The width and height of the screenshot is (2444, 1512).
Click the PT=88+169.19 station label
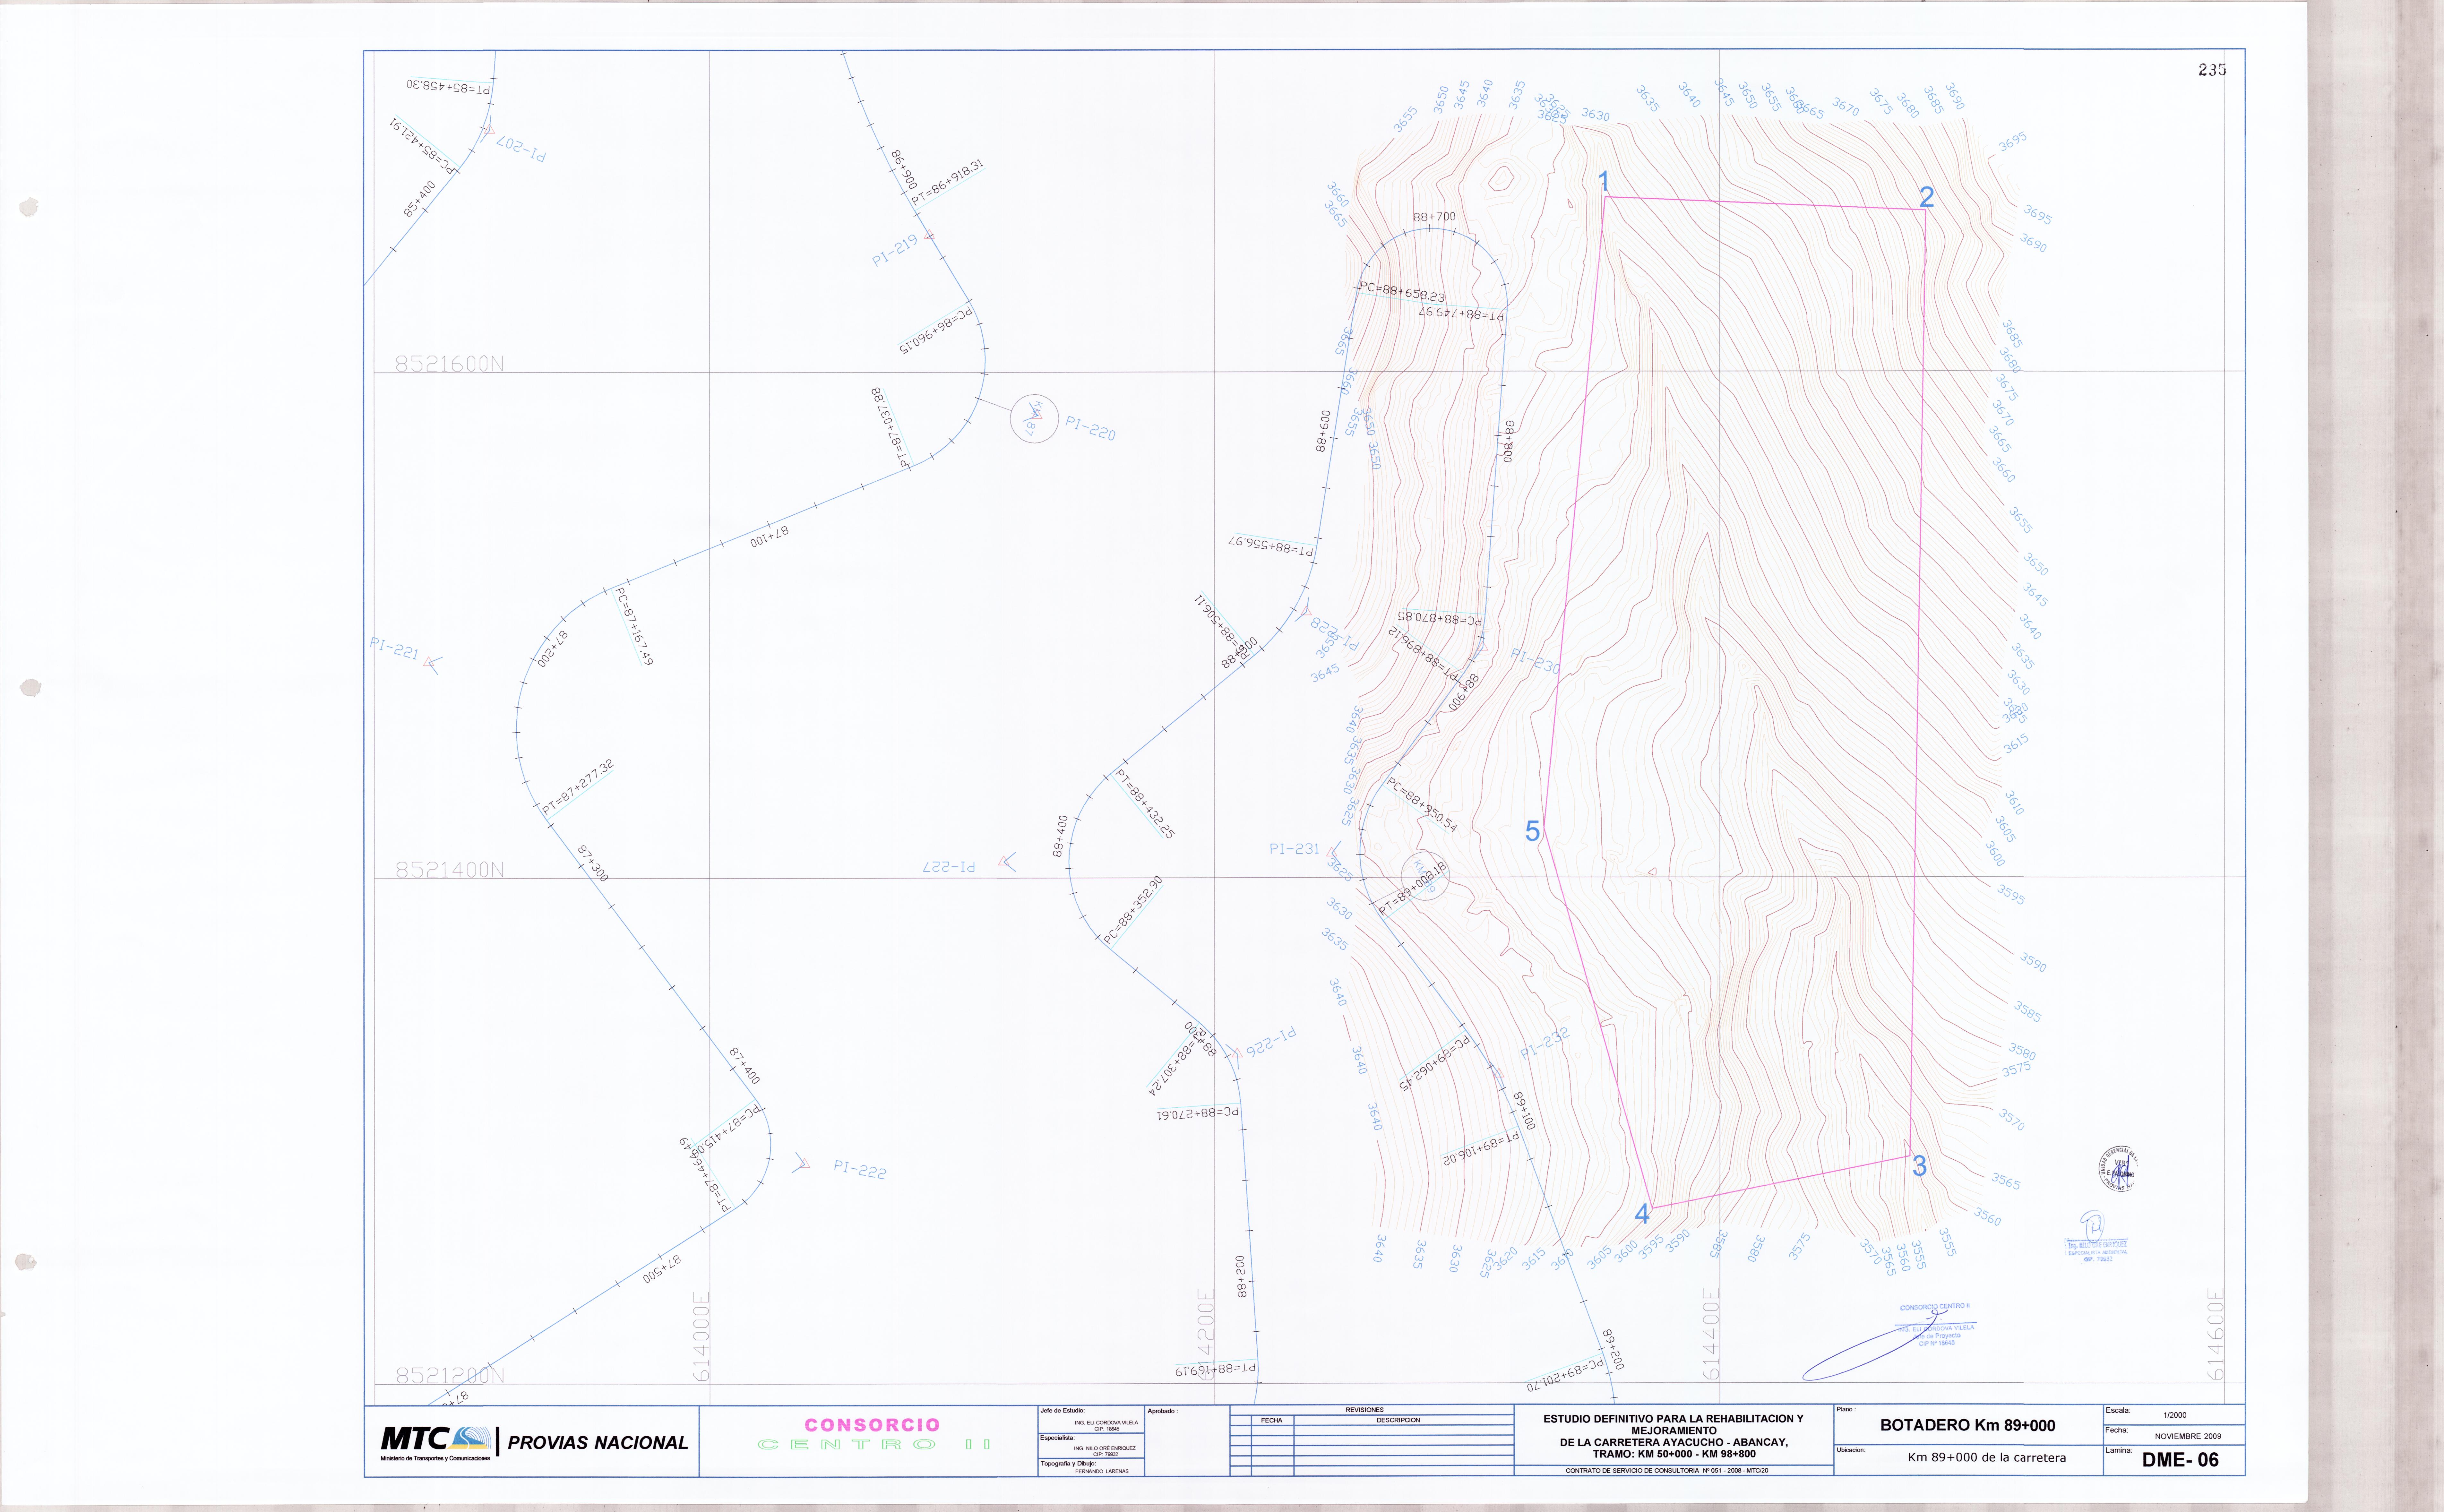tap(1215, 1370)
